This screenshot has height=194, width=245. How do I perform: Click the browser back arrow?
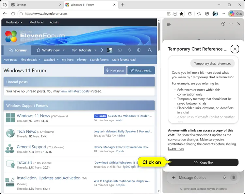[x=5, y=14]
